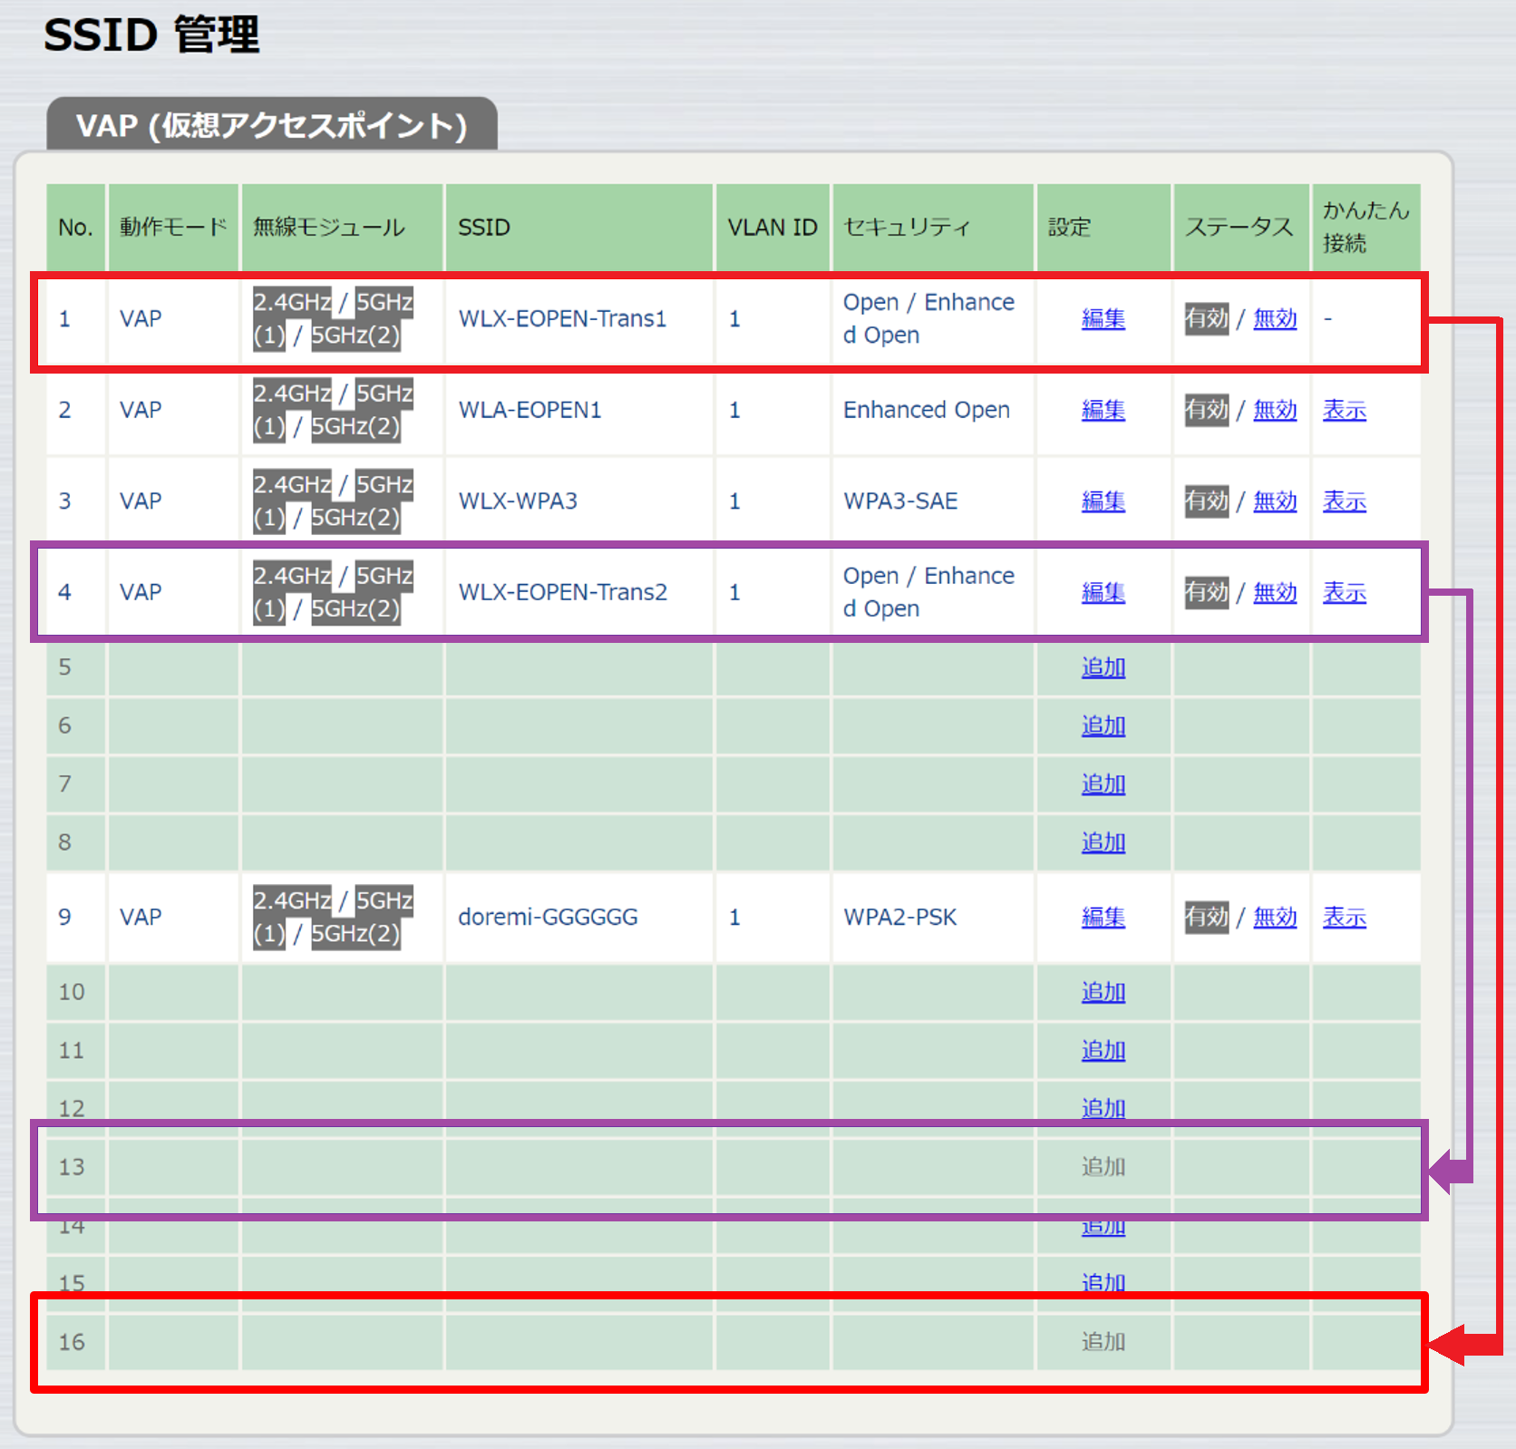1516x1449 pixels.
Task: Click 編集 link for WLX-EOPEN-Trans1 row
Action: point(1103,319)
